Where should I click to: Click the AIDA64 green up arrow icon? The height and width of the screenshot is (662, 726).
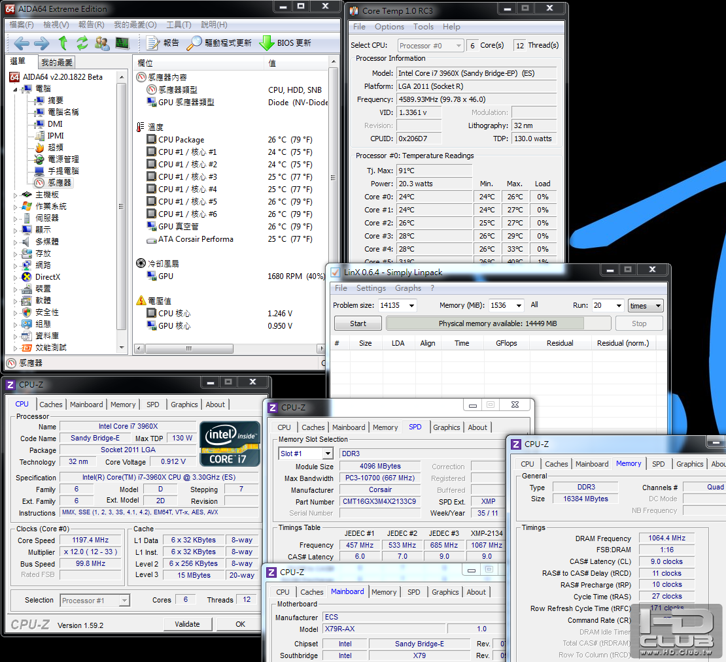(x=63, y=43)
